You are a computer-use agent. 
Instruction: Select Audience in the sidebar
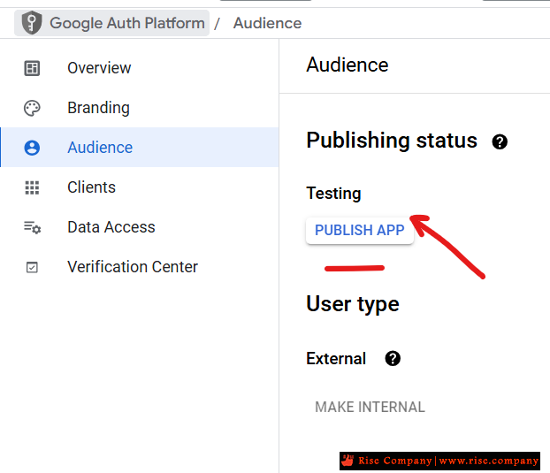[x=140, y=148]
